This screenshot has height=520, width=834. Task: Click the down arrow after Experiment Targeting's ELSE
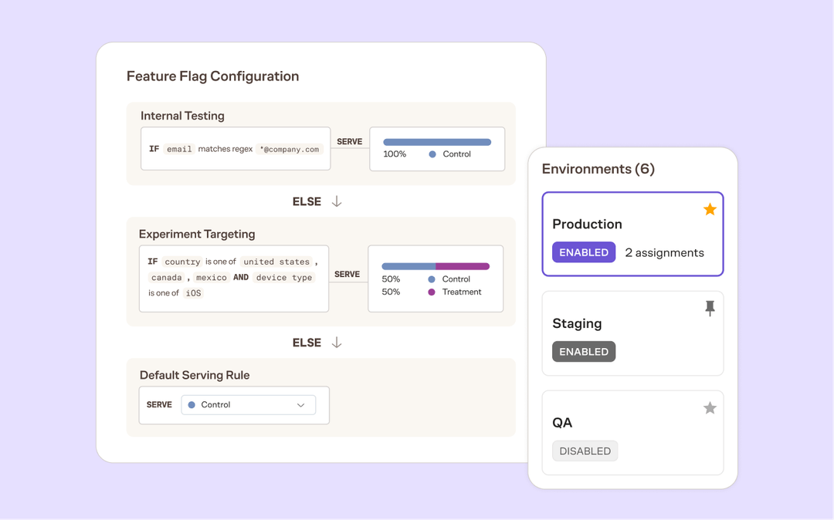pos(337,343)
